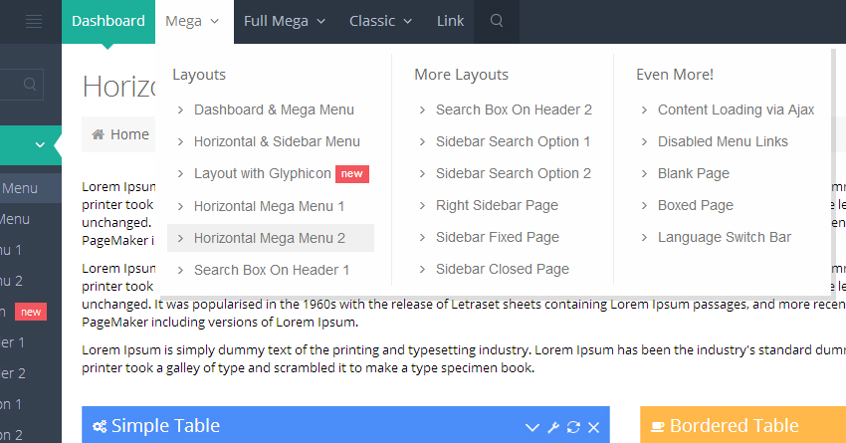The width and height of the screenshot is (846, 443).
Task: Remove Simple Table with the X icon
Action: click(x=593, y=427)
